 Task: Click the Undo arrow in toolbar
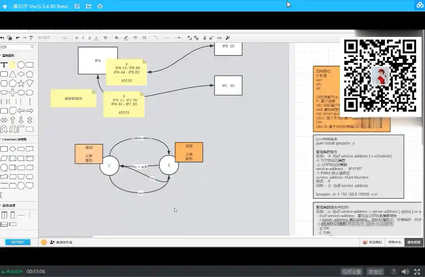(x=18, y=38)
